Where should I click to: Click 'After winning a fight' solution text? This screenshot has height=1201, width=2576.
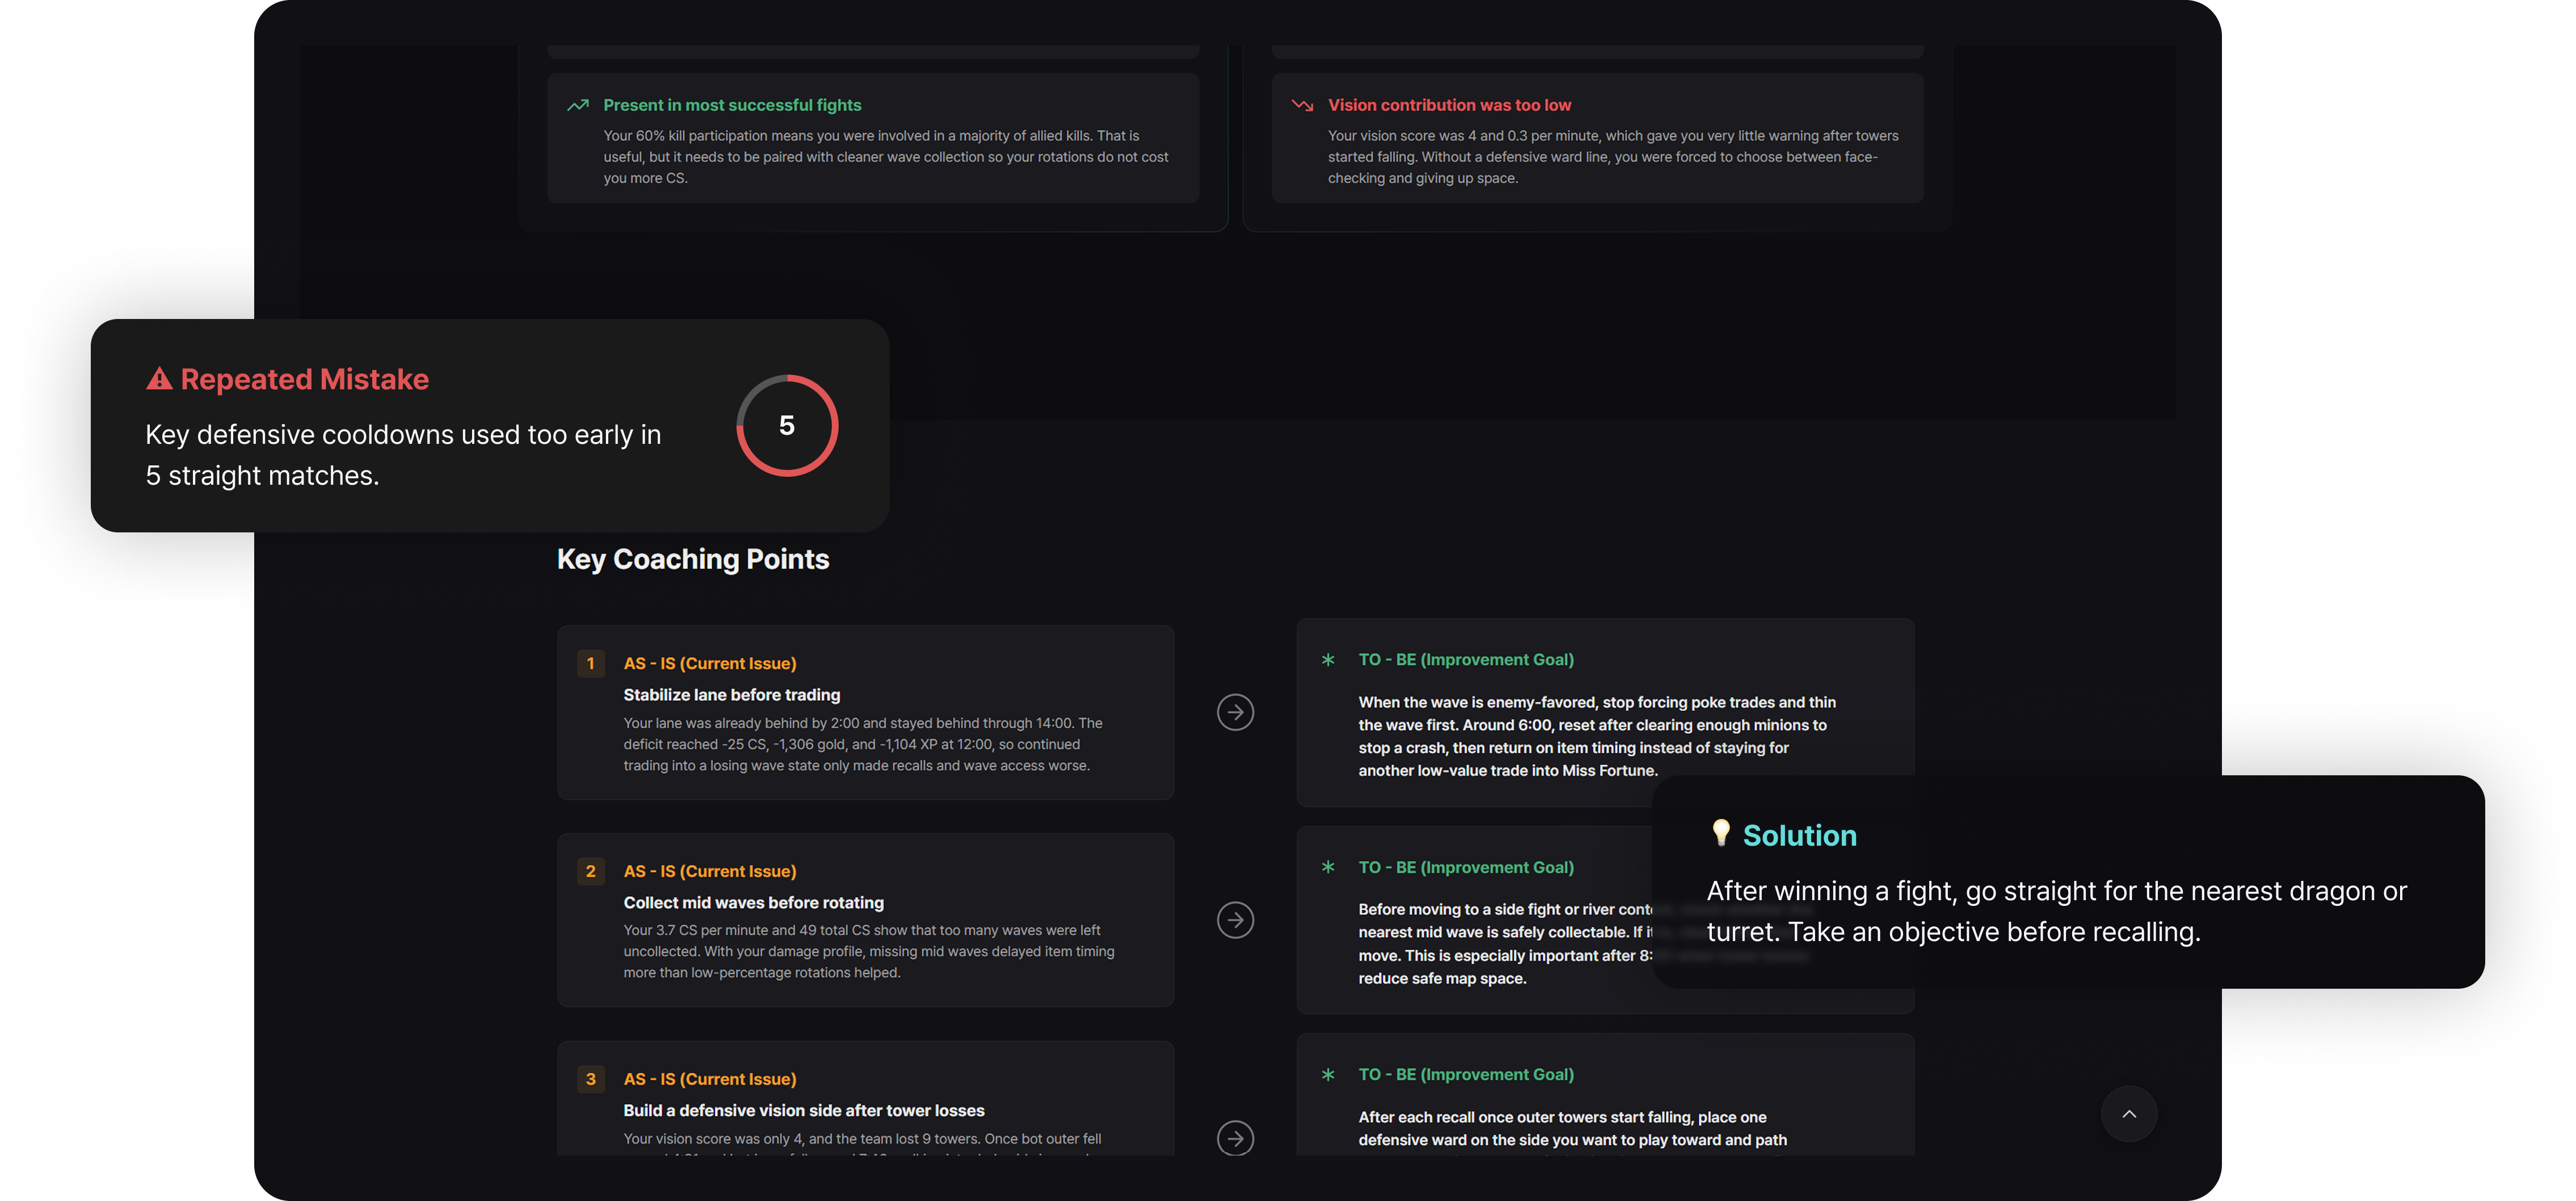[2056, 911]
